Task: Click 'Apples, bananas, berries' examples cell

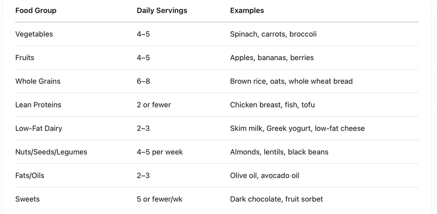Action: 272,58
